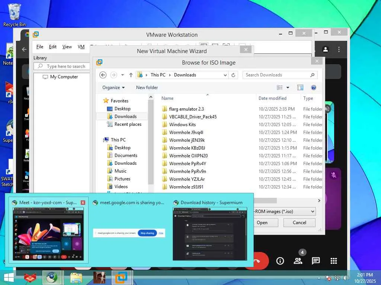Click the Windows Start button
The image size is (381, 285).
click(9, 278)
